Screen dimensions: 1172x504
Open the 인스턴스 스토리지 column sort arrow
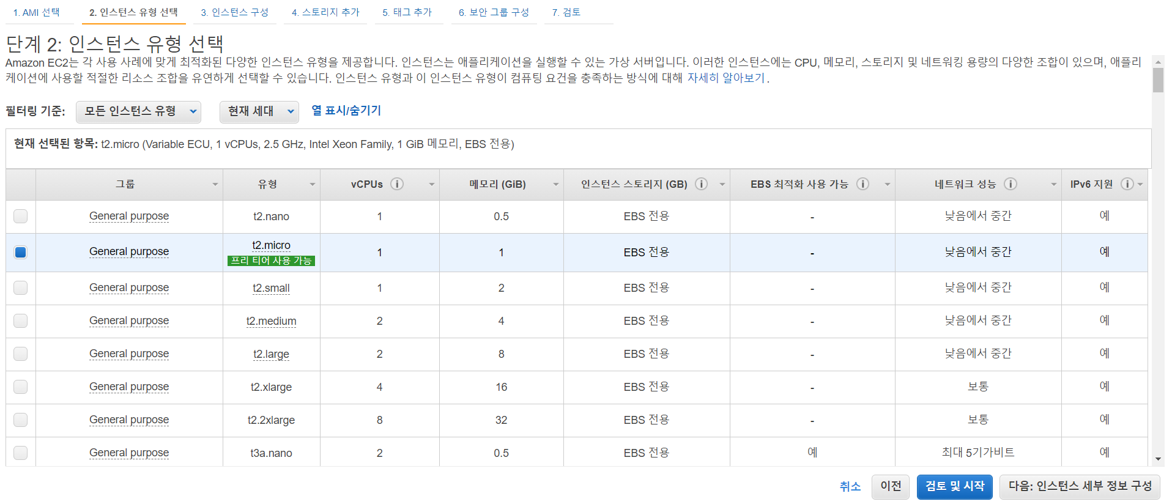click(722, 185)
